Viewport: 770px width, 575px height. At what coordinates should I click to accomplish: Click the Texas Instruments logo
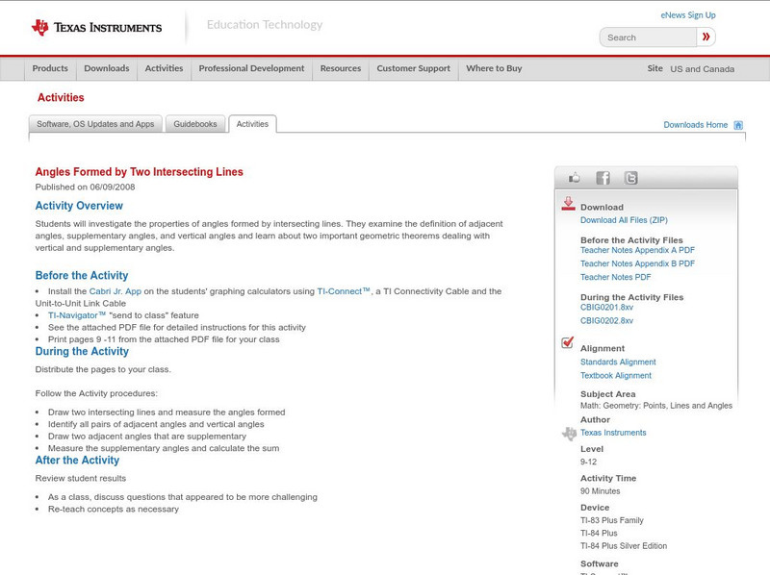96,28
